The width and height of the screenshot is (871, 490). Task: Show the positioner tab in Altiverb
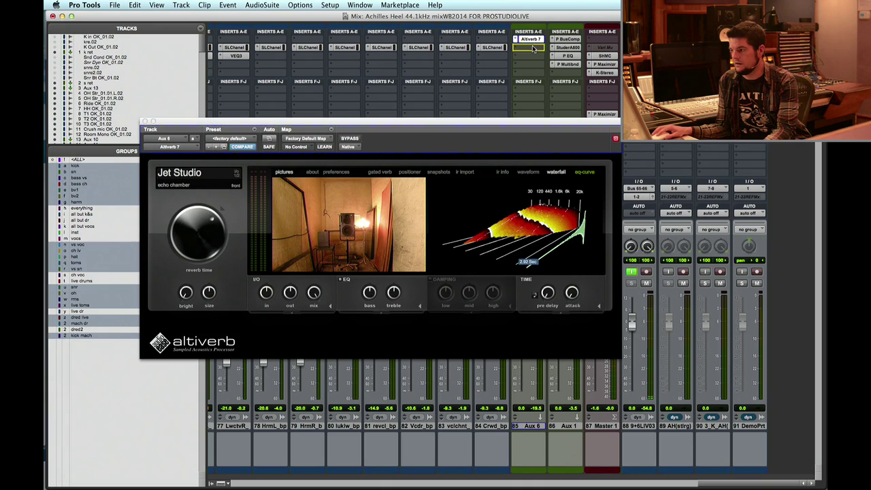pyautogui.click(x=410, y=172)
